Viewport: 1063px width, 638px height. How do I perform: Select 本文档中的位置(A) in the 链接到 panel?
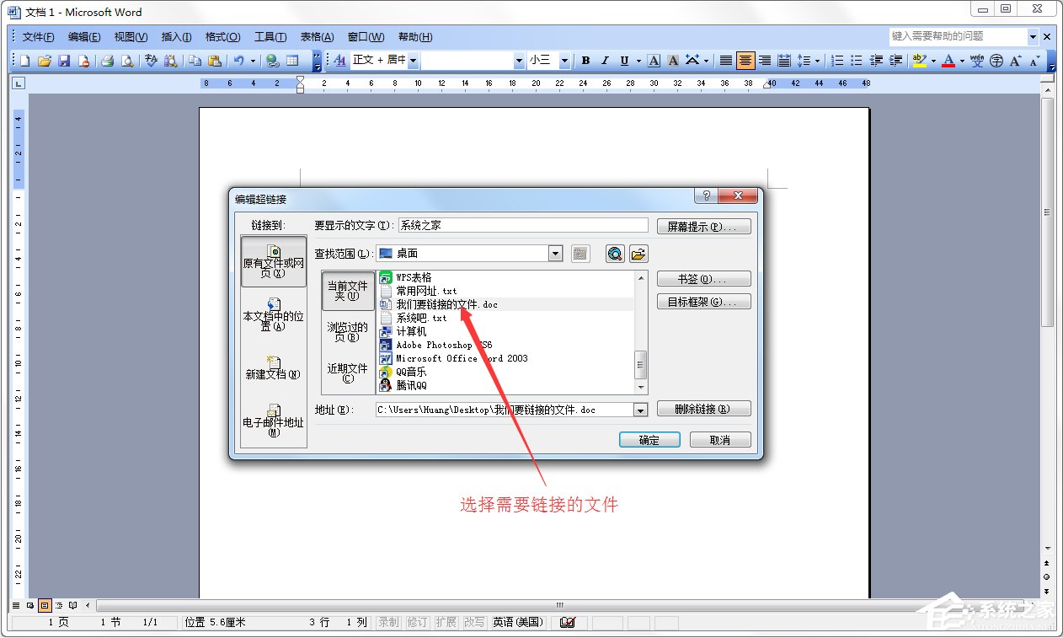[x=273, y=315]
